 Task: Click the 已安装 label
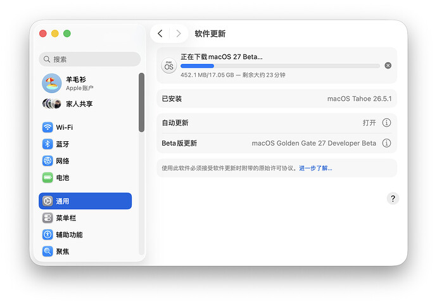click(172, 99)
